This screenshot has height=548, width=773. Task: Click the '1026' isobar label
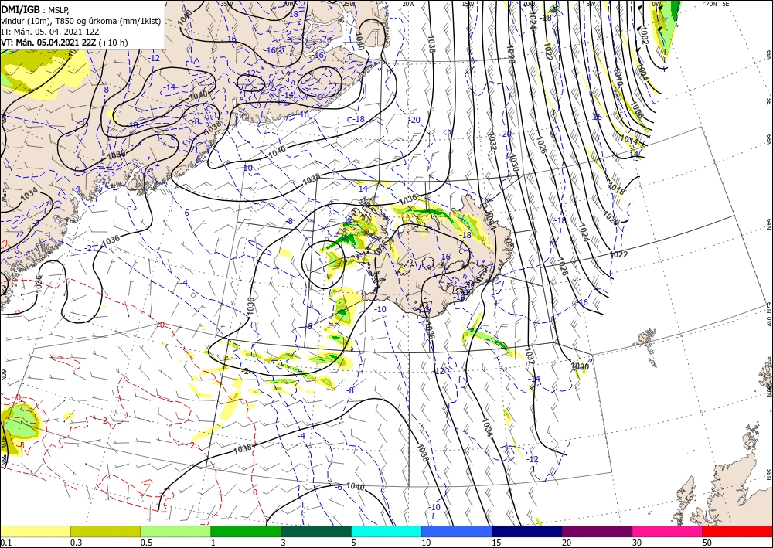541,145
